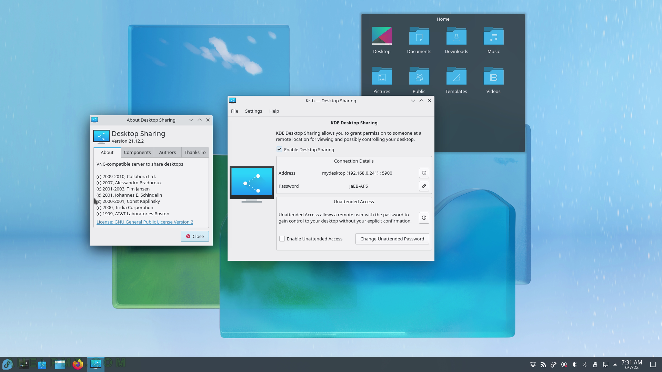Click the Desktop Sharing logo in About dialog
The image size is (662, 372).
(x=101, y=136)
